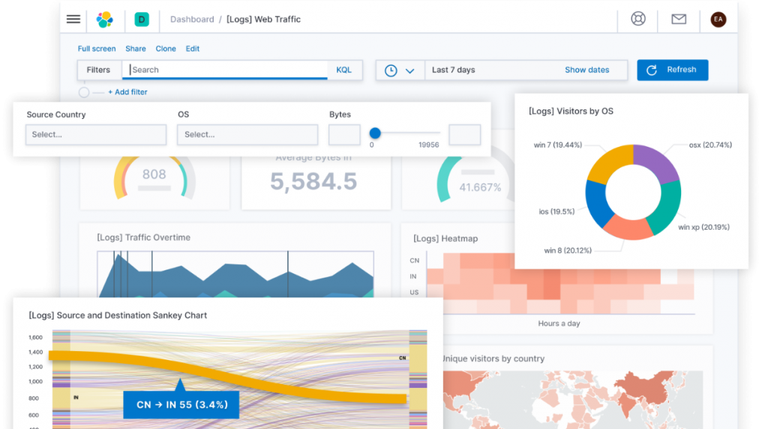Viewport: 768px width, 429px height.
Task: Toggle the filter options circle icon
Action: 84,92
